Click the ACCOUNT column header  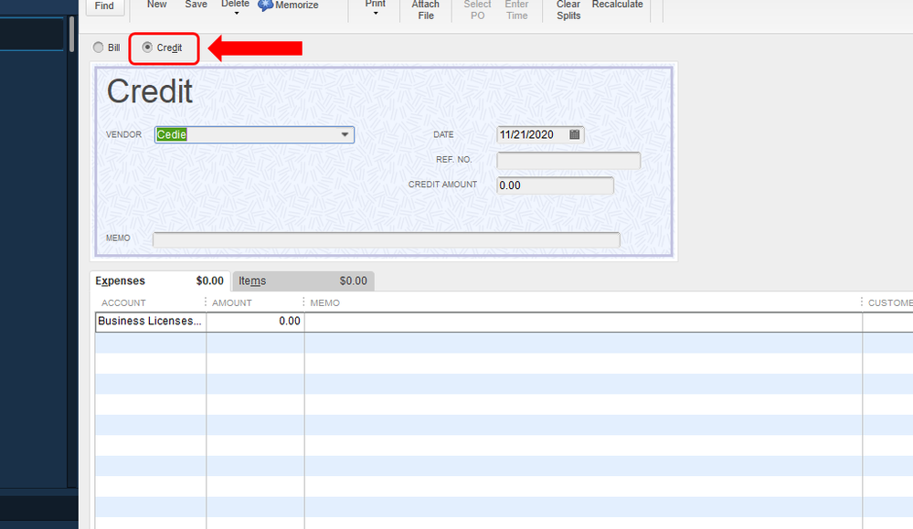click(x=123, y=303)
